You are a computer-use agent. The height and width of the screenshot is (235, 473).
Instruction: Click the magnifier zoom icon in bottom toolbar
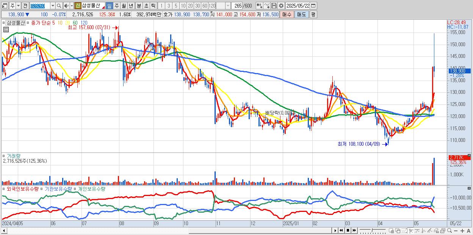point(449,230)
